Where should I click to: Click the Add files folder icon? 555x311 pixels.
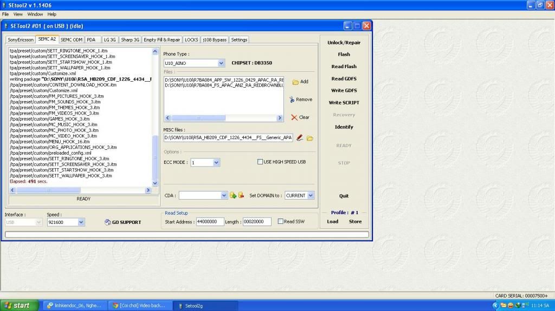295,82
